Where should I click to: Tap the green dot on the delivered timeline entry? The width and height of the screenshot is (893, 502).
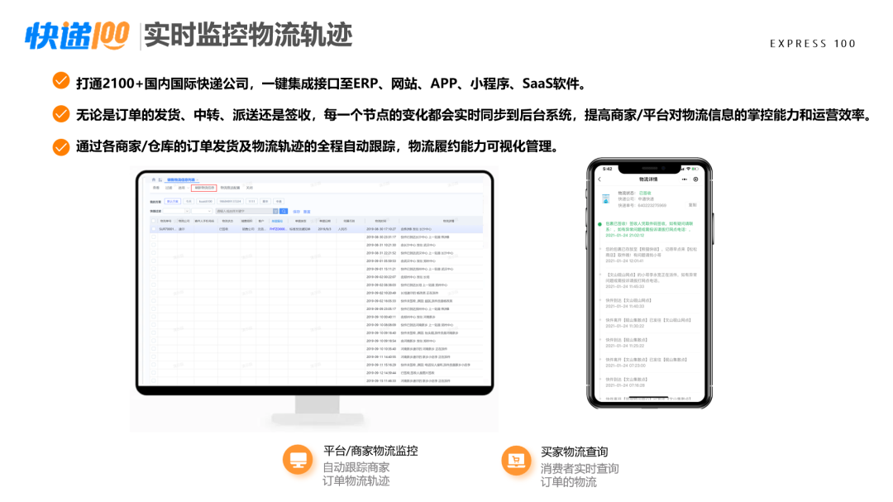599,224
